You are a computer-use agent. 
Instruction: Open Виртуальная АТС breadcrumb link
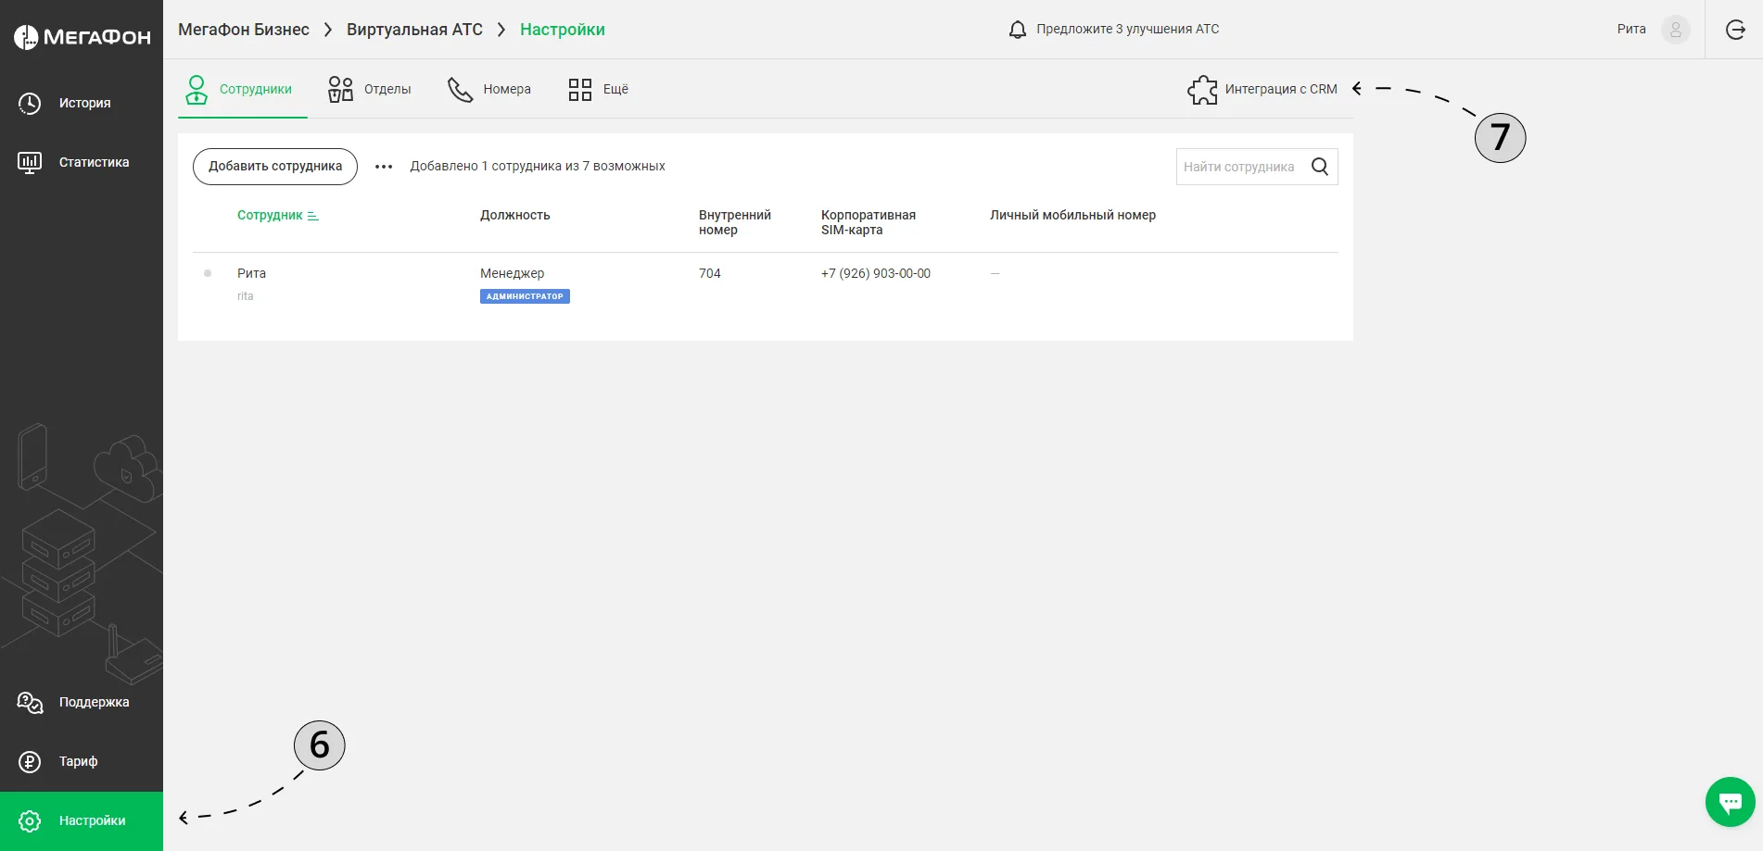[414, 30]
